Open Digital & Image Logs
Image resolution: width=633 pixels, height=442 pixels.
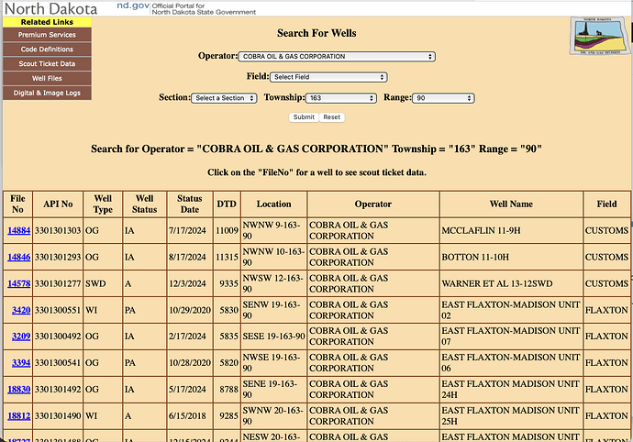(x=47, y=93)
